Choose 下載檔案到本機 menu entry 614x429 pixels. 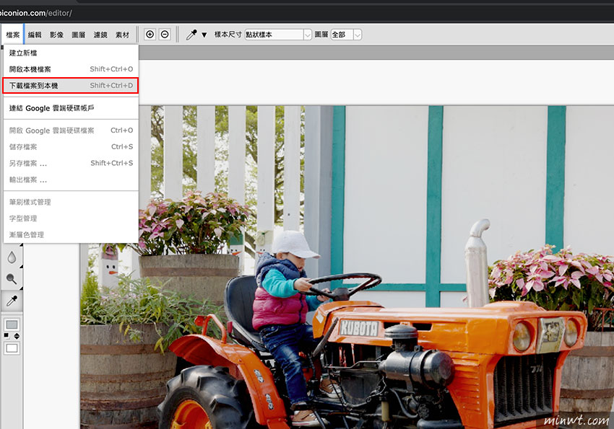pyautogui.click(x=71, y=86)
